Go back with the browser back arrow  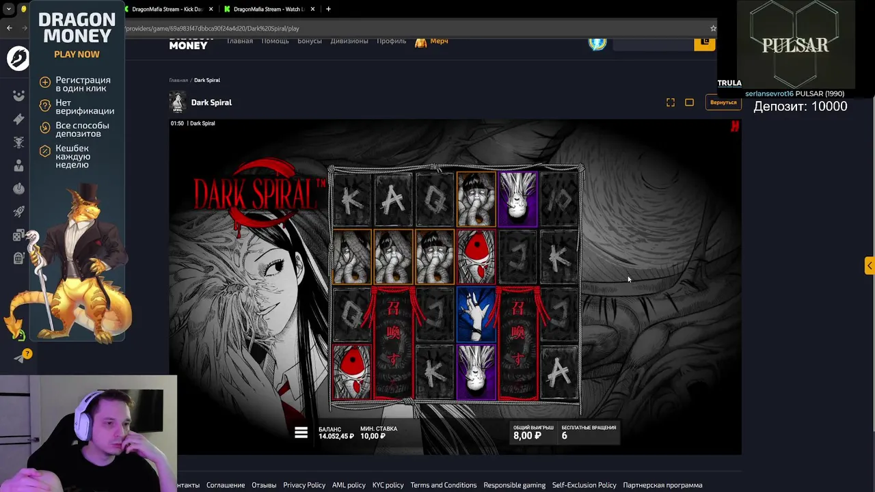pos(9,28)
